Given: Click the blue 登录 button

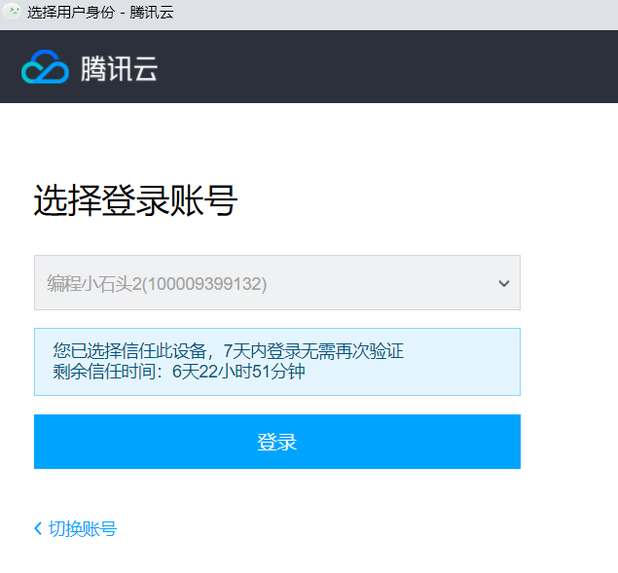Looking at the screenshot, I should 277,442.
